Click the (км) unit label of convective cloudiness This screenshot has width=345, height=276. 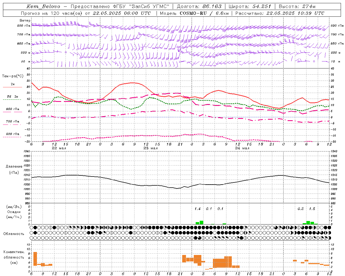(14, 263)
